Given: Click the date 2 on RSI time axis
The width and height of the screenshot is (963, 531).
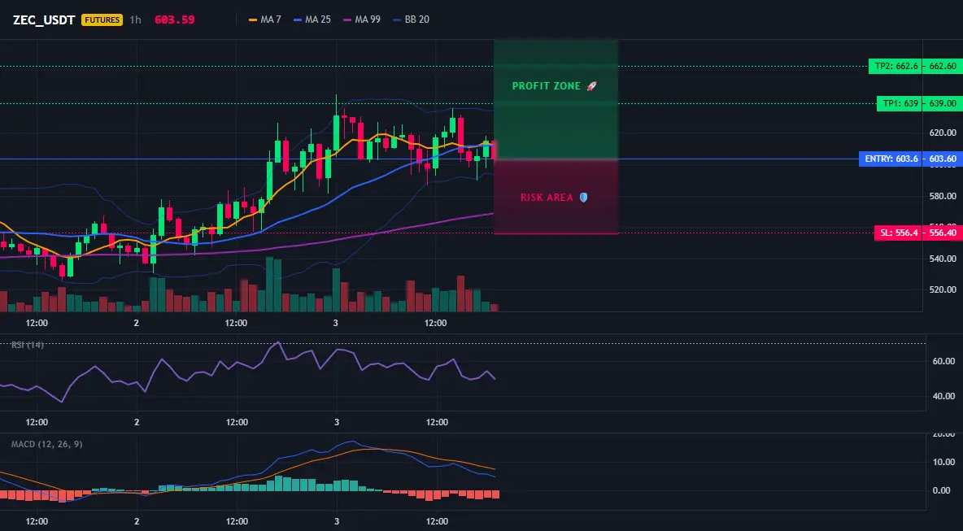Looking at the screenshot, I should click(x=137, y=422).
